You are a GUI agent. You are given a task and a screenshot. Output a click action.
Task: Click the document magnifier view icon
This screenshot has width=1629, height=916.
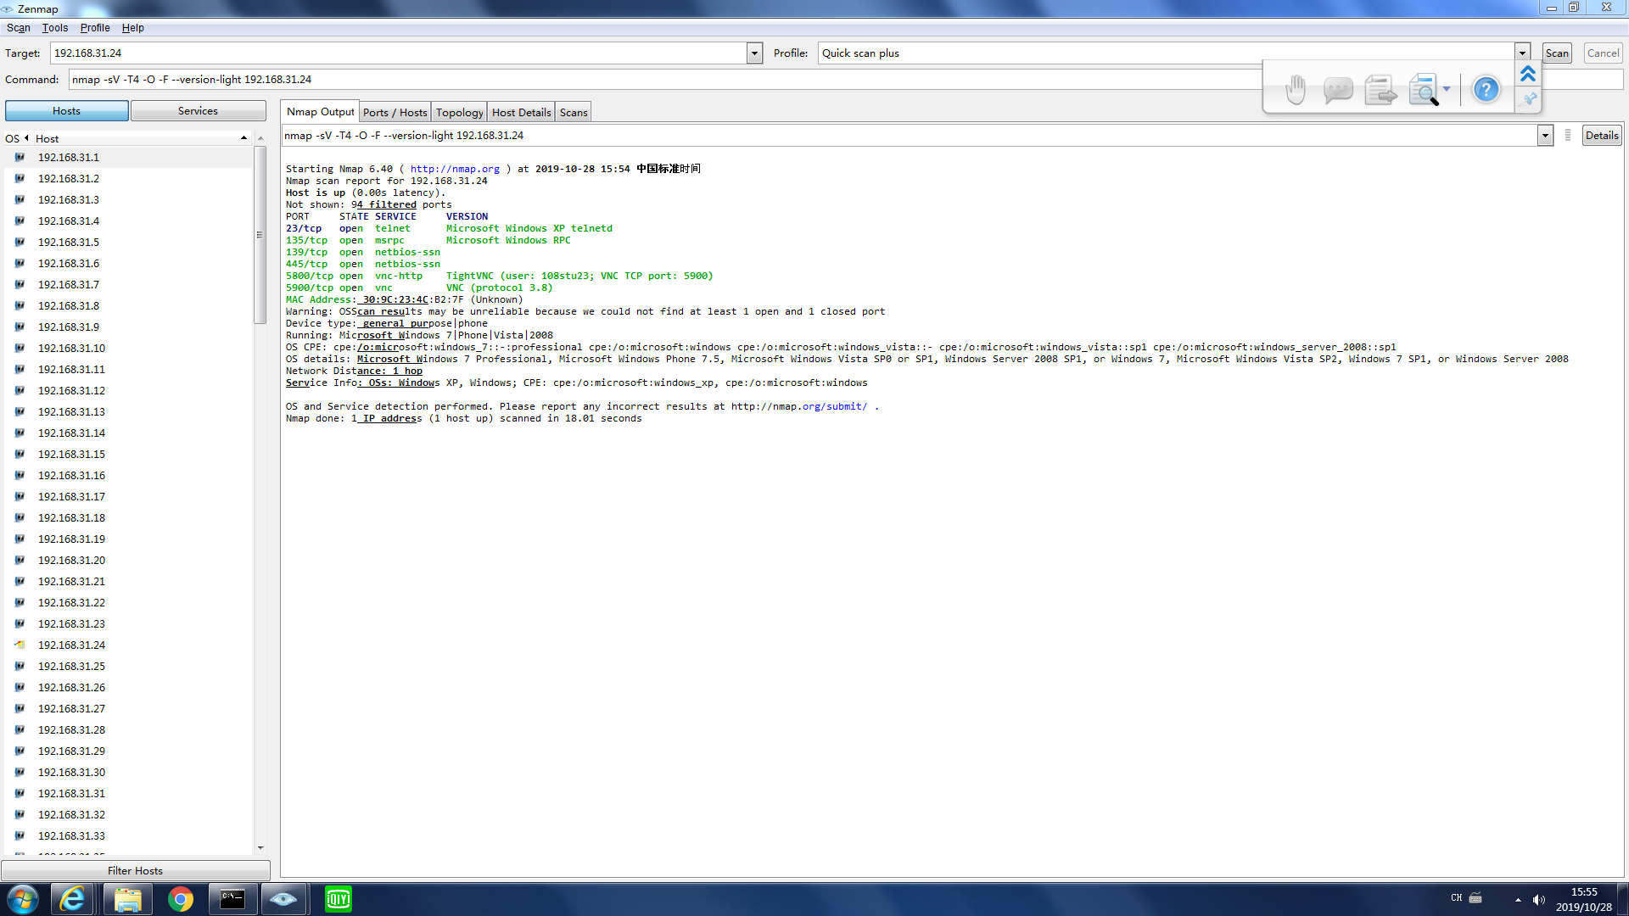[x=1423, y=89]
